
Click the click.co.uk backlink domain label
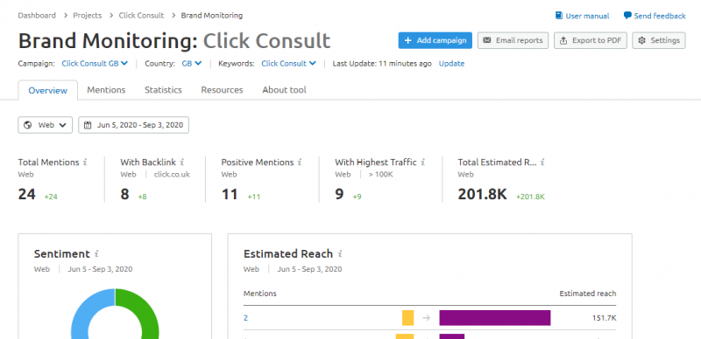(172, 175)
